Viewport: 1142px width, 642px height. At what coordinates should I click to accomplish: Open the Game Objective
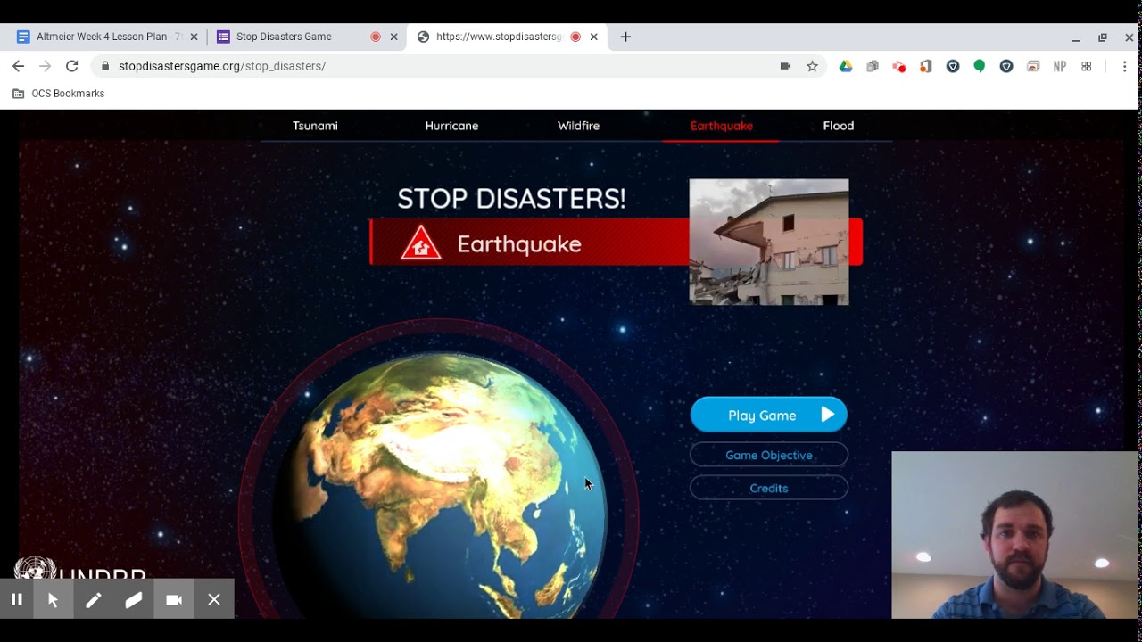[x=768, y=455]
